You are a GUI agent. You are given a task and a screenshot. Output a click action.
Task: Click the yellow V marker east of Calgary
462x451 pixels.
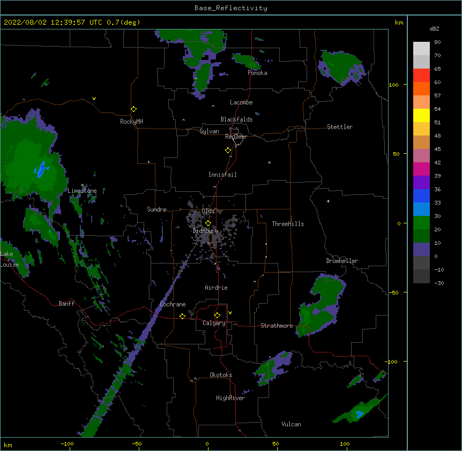(230, 313)
